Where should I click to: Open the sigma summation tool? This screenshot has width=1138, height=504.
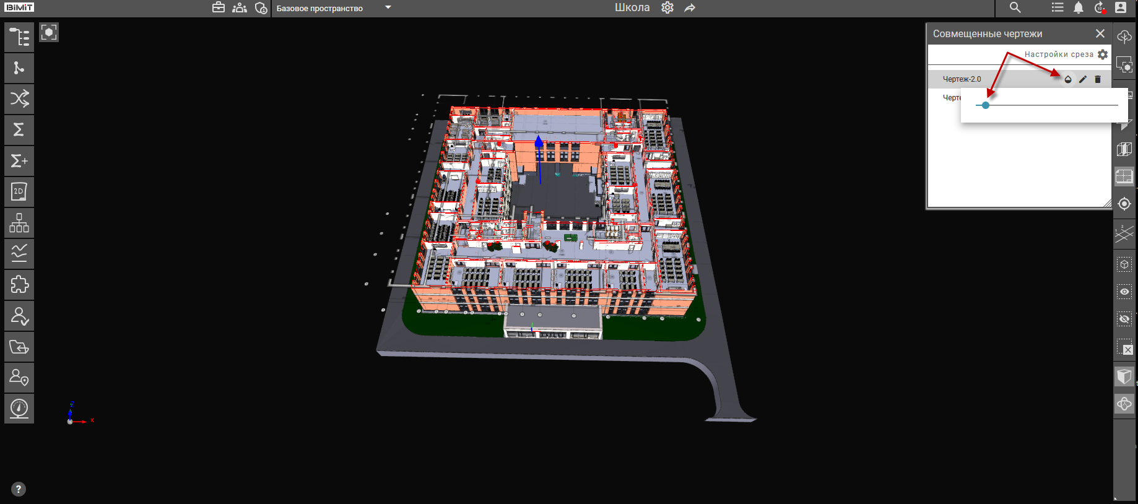(19, 130)
